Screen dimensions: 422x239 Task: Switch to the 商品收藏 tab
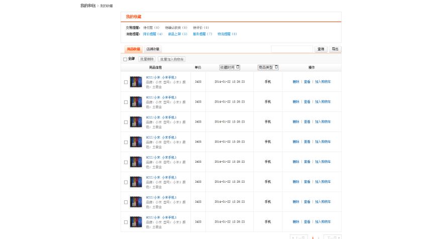pos(134,49)
